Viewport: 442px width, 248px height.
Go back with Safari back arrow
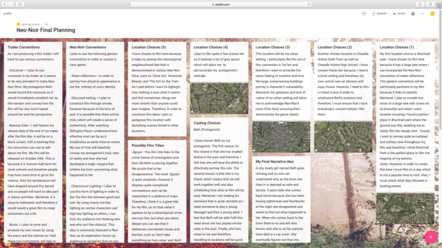[x=5, y=4]
